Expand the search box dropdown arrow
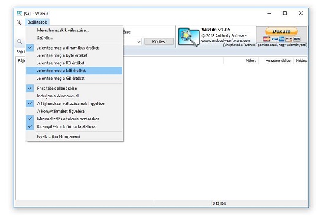Viewport: 325px width, 219px height. click(139, 41)
